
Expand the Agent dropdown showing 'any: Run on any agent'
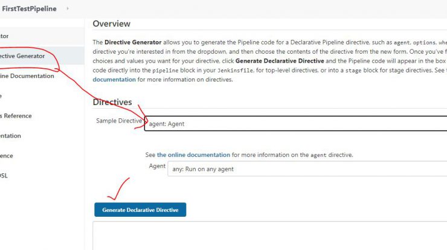pyautogui.click(x=307, y=168)
